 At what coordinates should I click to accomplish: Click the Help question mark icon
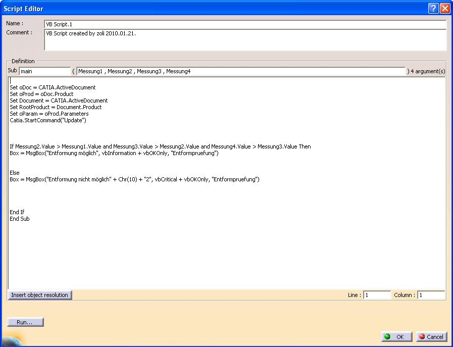pos(433,9)
